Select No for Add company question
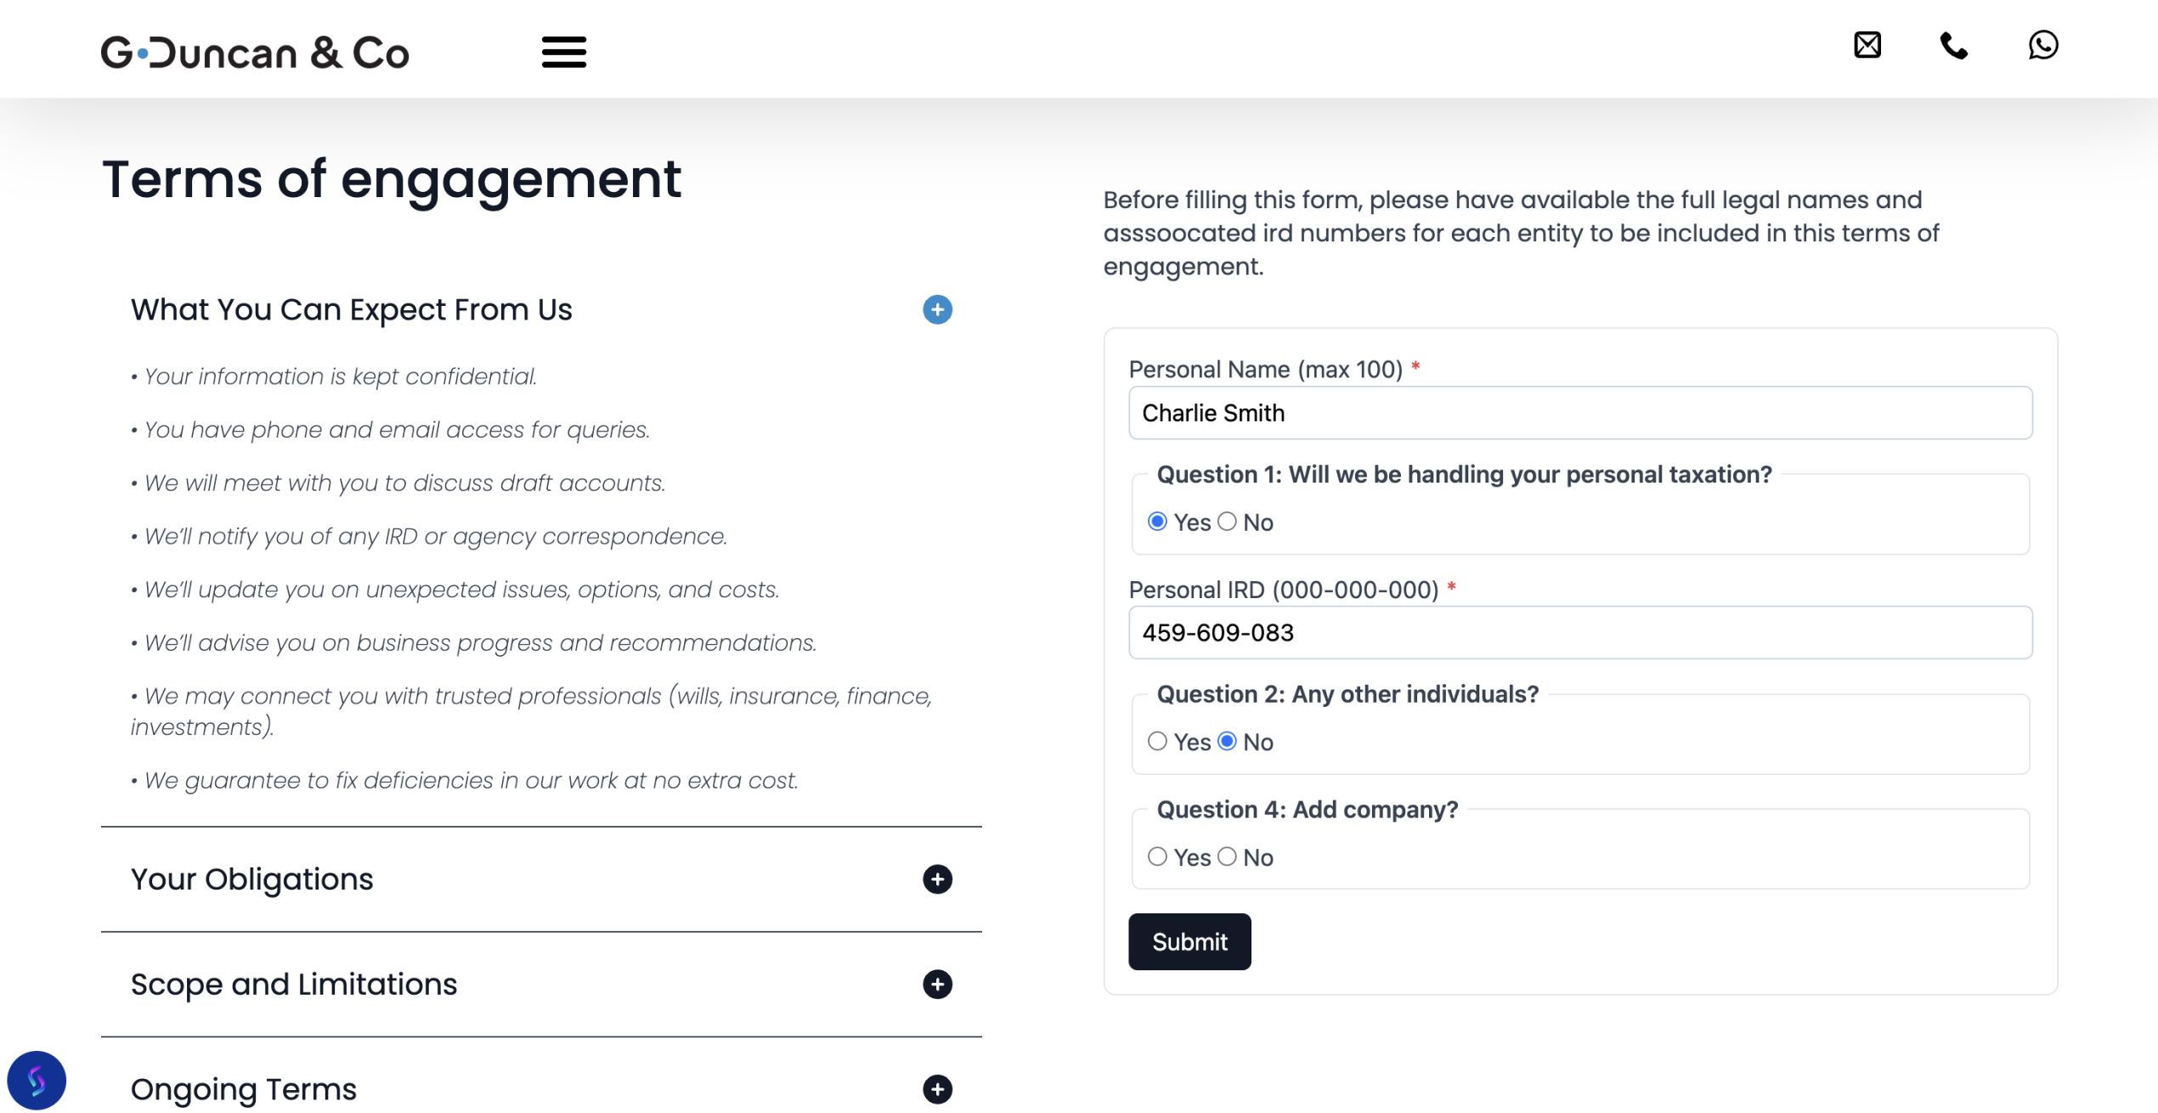Image resolution: width=2158 pixels, height=1113 pixels. coord(1227,856)
